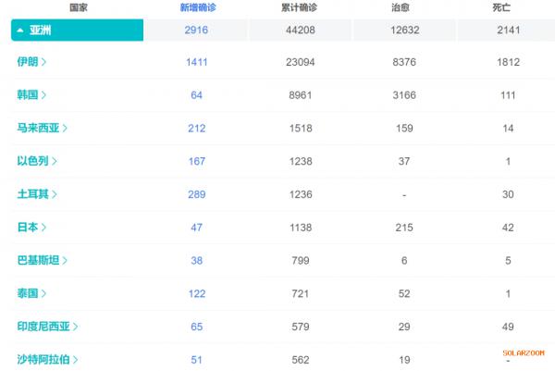The width and height of the screenshot is (555, 371).
Task: Select Japan cumulative cases 1138
Action: point(301,228)
